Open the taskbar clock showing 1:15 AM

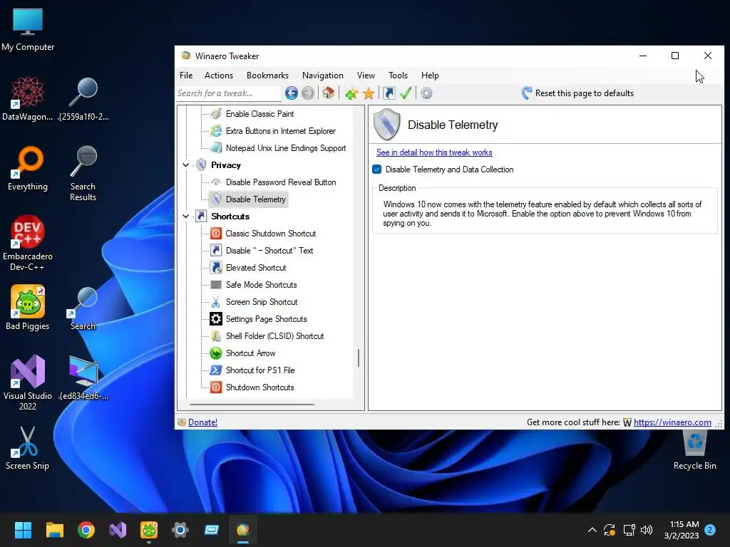pyautogui.click(x=682, y=530)
